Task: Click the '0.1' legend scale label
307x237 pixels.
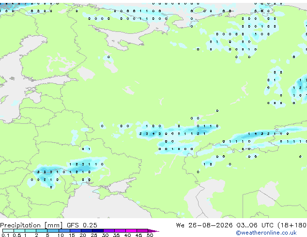Action: pos(5,235)
